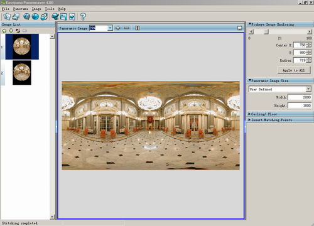Viewport: 314px width, 226px height.
Task: Open the File menu
Action: 6,9
